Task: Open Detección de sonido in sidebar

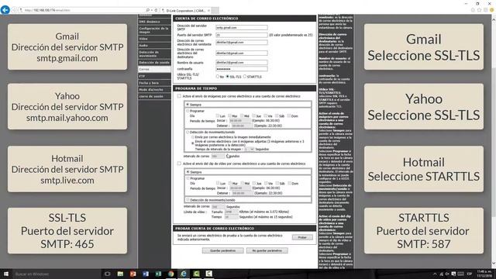Action: pos(154,62)
